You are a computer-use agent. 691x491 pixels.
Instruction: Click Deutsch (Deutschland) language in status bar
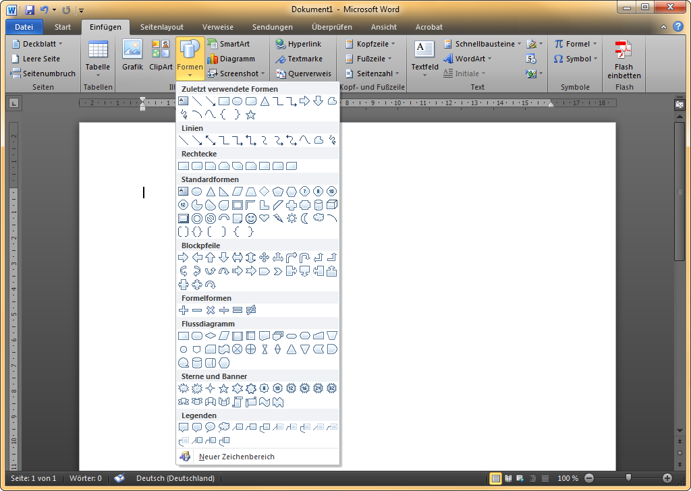click(175, 479)
